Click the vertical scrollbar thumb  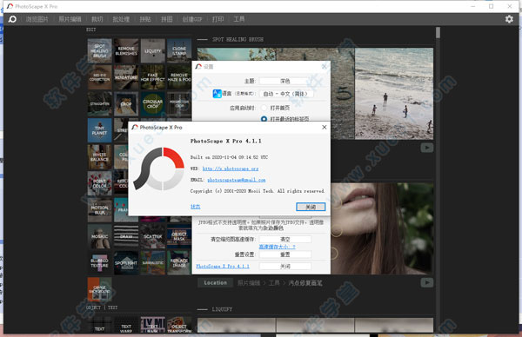coord(438,32)
